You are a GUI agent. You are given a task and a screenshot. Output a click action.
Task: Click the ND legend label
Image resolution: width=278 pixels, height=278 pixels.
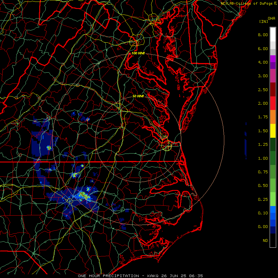[x=265, y=241]
